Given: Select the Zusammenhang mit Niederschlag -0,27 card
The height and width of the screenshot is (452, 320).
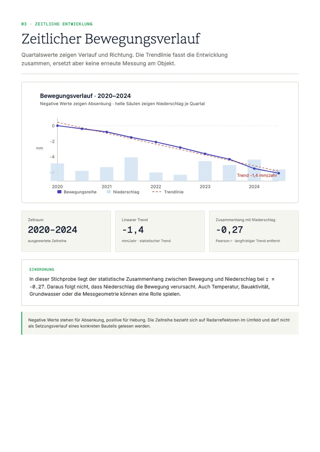Looking at the screenshot, I should 254,231.
